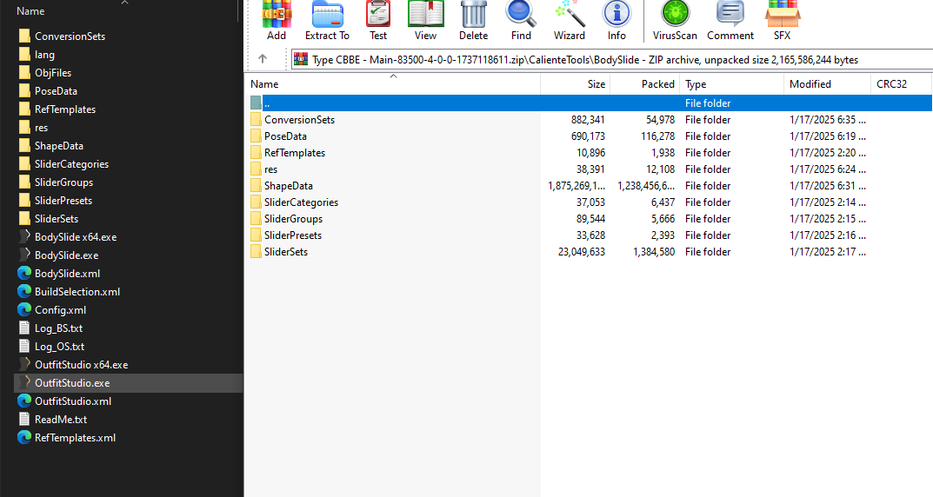Sort archive list by CRC32 column
The height and width of the screenshot is (497, 933).
click(901, 83)
